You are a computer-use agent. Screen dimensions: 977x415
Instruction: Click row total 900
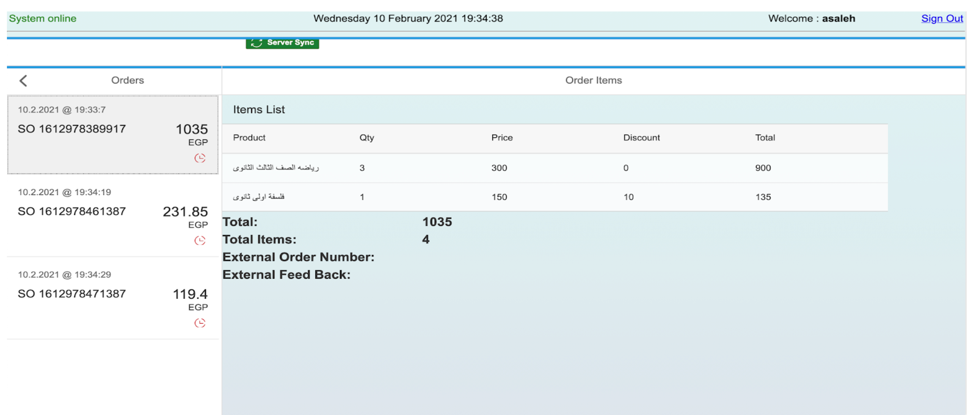coord(763,168)
